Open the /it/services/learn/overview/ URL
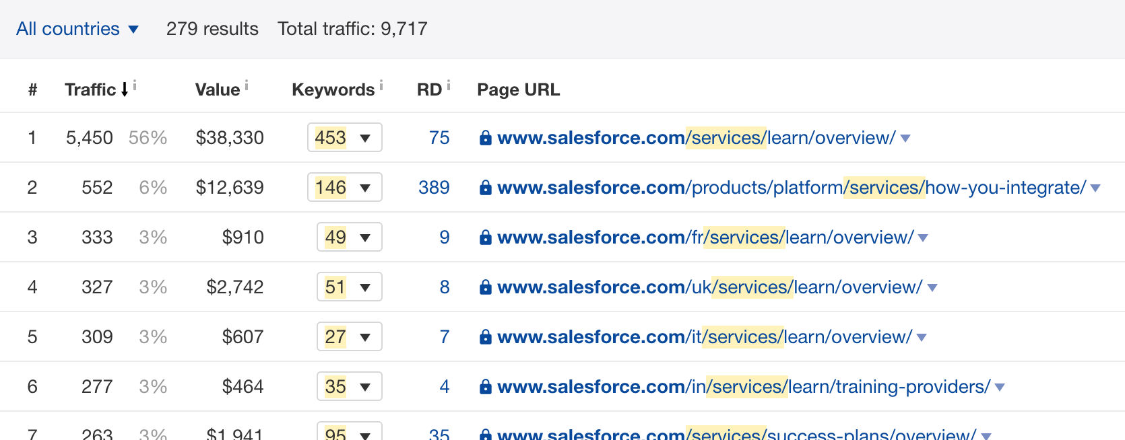This screenshot has height=440, width=1125. 705,337
